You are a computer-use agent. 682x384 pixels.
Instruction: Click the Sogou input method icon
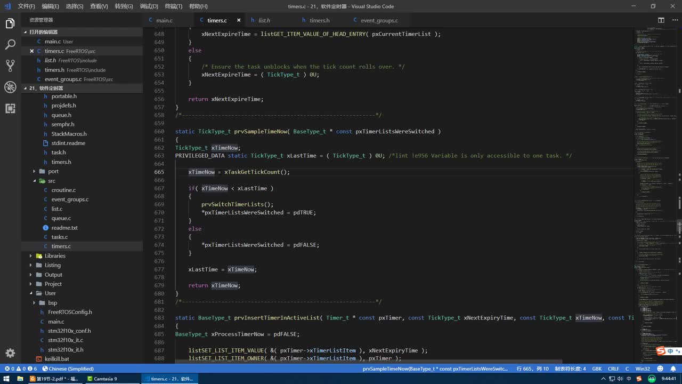coord(661,351)
